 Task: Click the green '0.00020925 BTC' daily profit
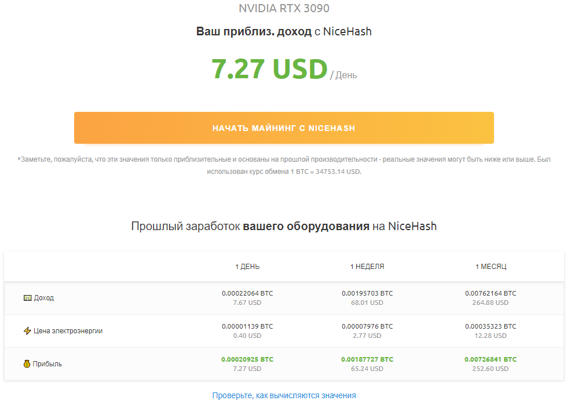[247, 359]
